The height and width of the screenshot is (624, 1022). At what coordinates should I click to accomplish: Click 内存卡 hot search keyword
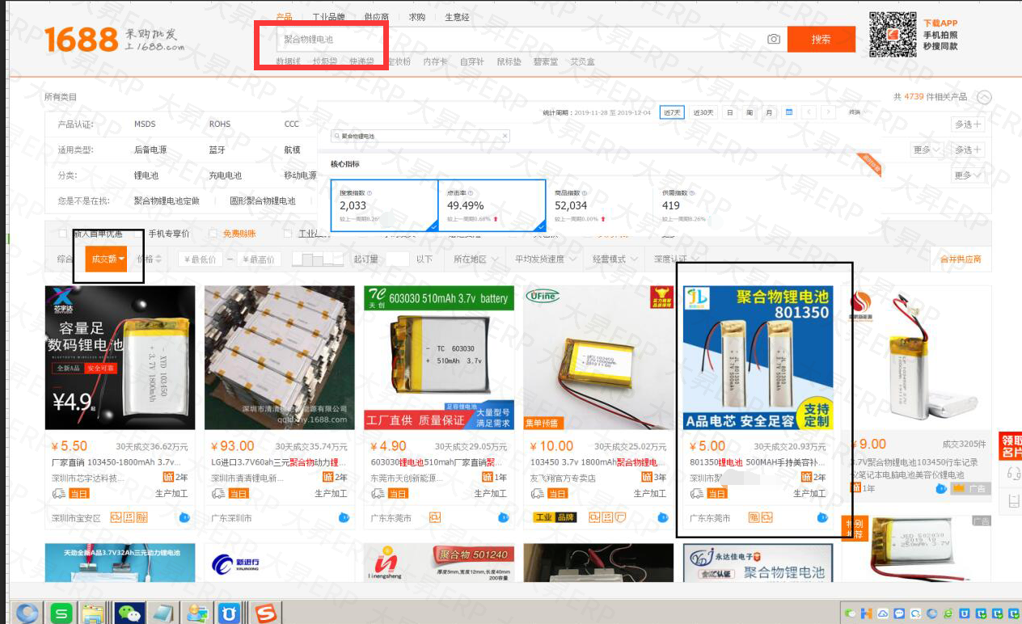(435, 61)
